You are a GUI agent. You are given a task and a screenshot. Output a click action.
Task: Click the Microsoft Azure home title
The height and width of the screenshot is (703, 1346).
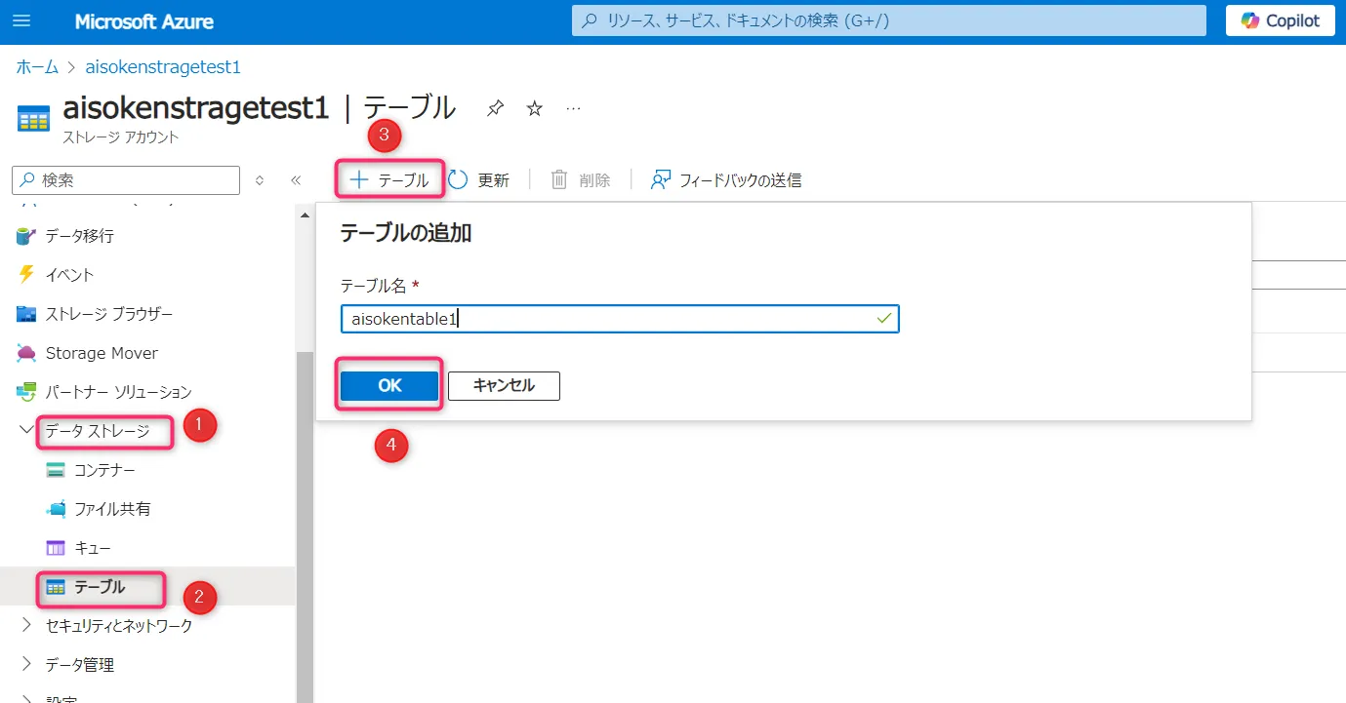tap(144, 21)
